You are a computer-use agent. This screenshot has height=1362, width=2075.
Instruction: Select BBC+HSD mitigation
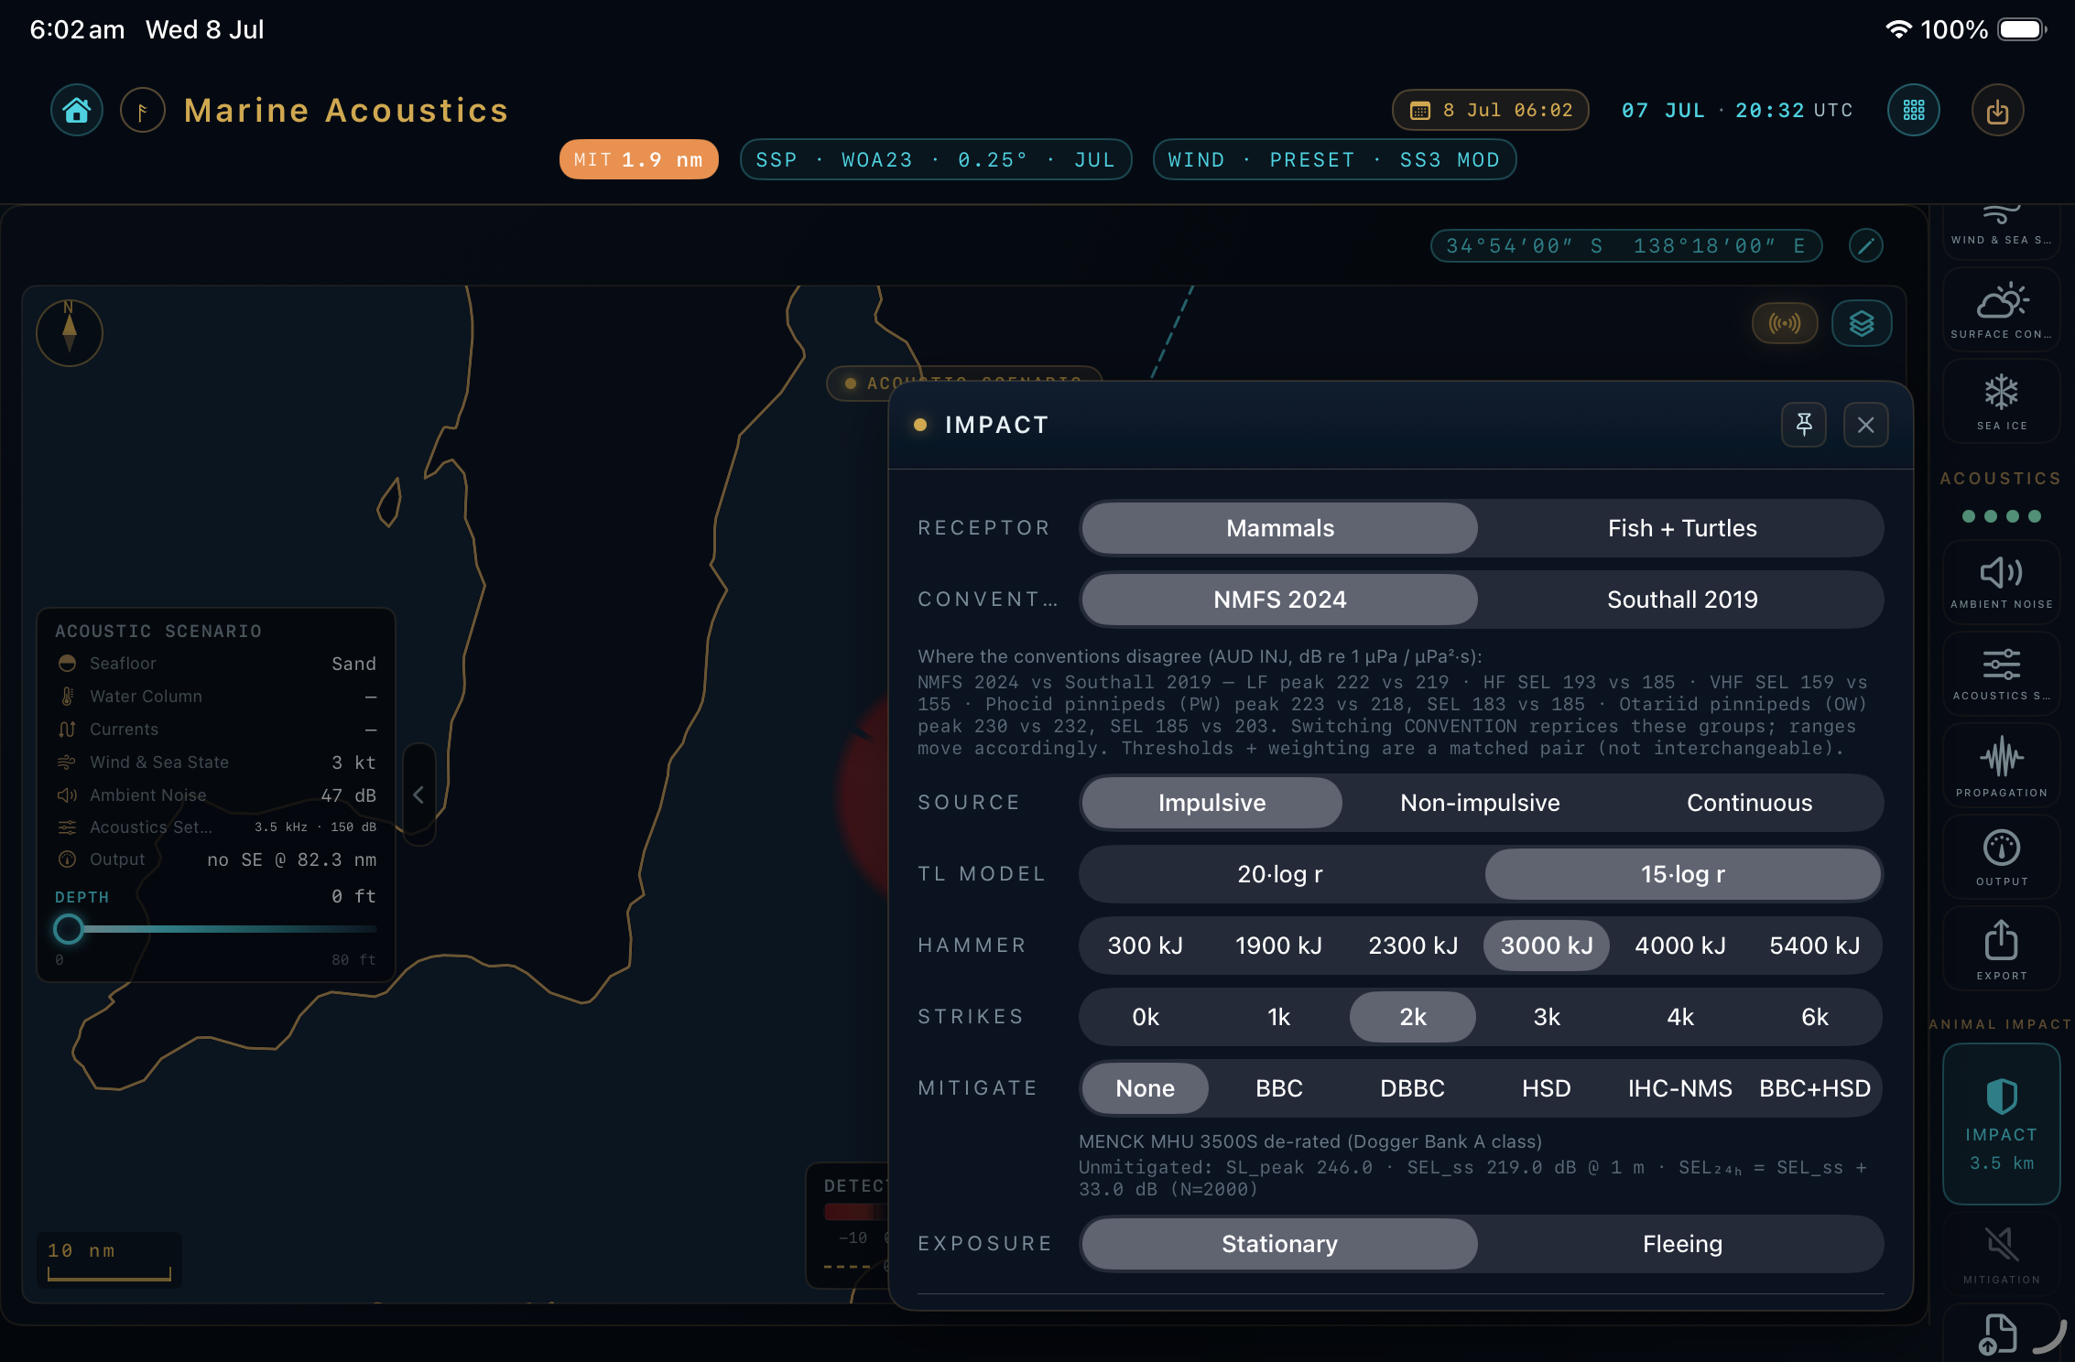1814,1088
